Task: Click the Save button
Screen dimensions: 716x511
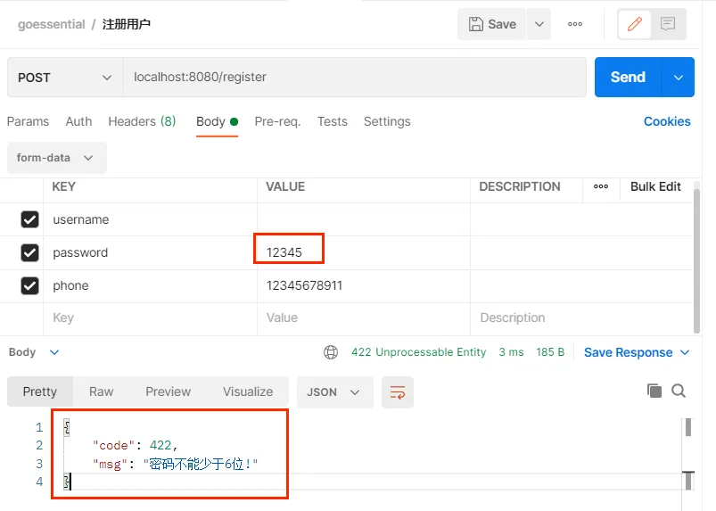Action: tap(492, 24)
